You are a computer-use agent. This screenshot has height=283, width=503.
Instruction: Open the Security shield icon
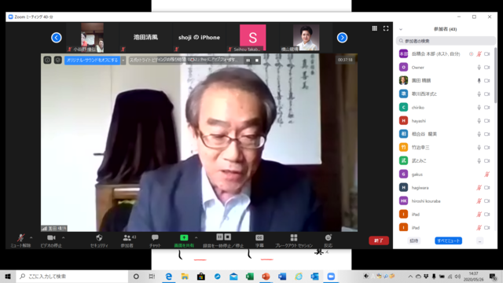click(x=99, y=237)
